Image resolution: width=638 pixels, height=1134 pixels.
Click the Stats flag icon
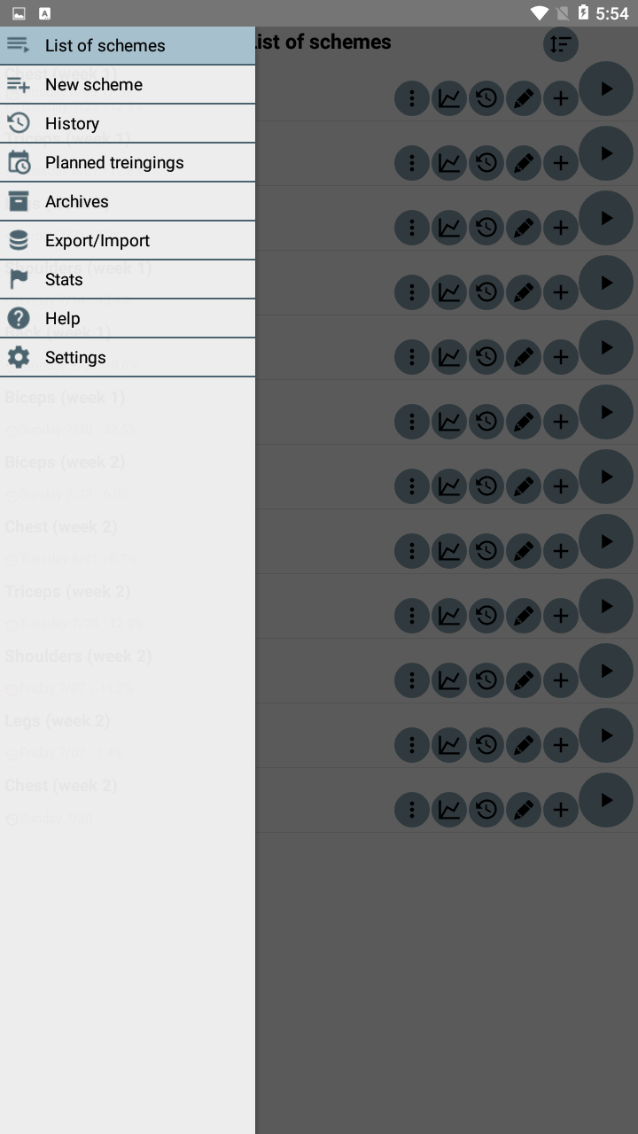pyautogui.click(x=19, y=279)
